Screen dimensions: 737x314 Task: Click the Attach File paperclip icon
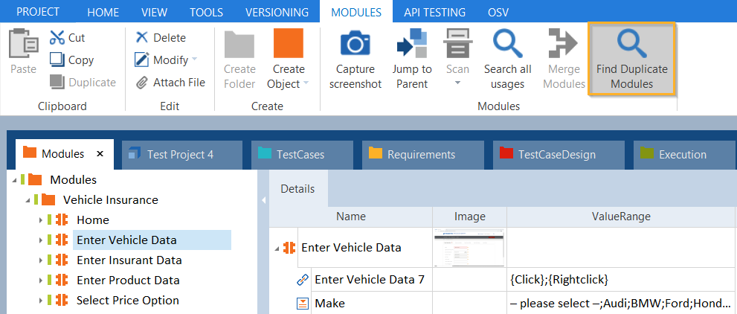[142, 83]
